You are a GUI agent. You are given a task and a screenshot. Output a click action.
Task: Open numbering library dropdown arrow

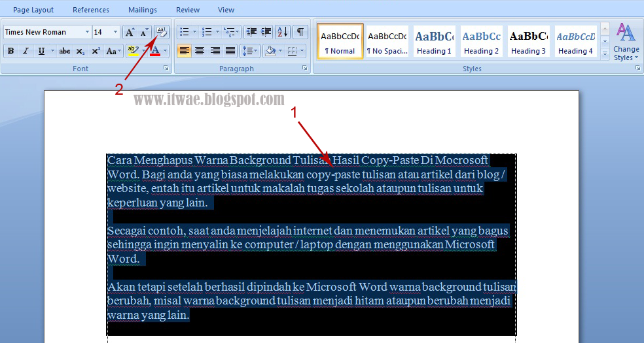(x=217, y=32)
